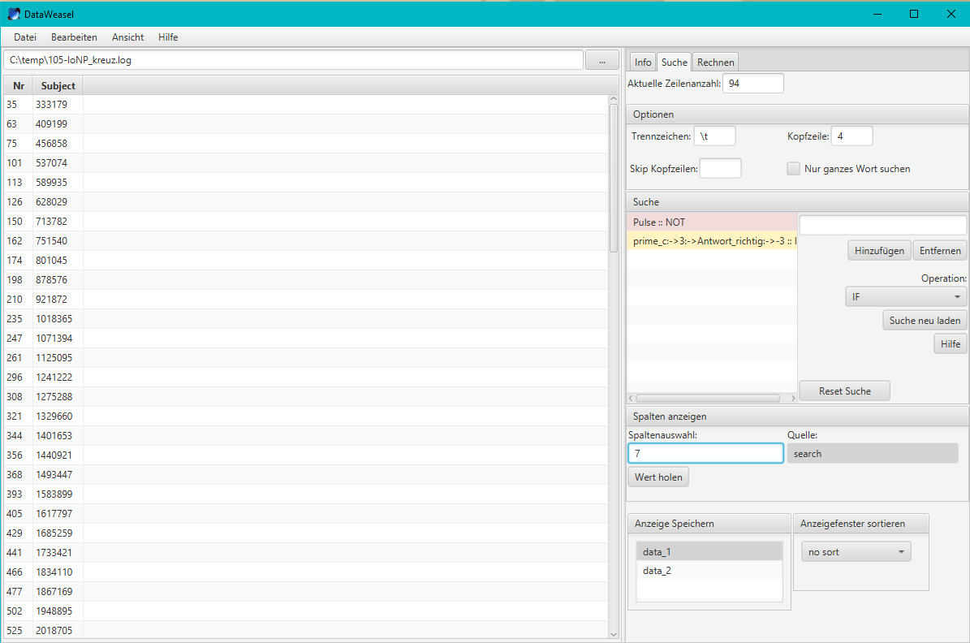This screenshot has height=643, width=970.
Task: Click the Skip Kopfzeilen input field
Action: pos(721,168)
